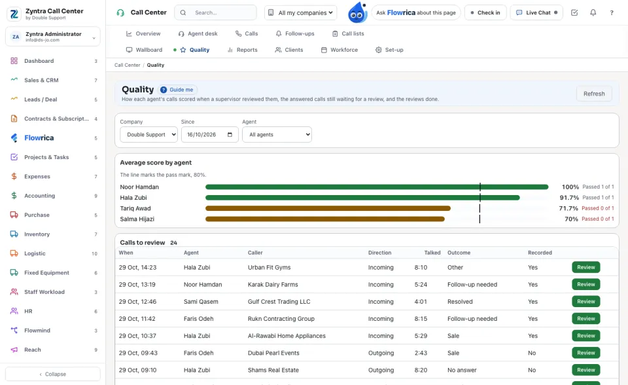Click the Staff Workload people icon
The height and width of the screenshot is (385, 628).
point(14,292)
